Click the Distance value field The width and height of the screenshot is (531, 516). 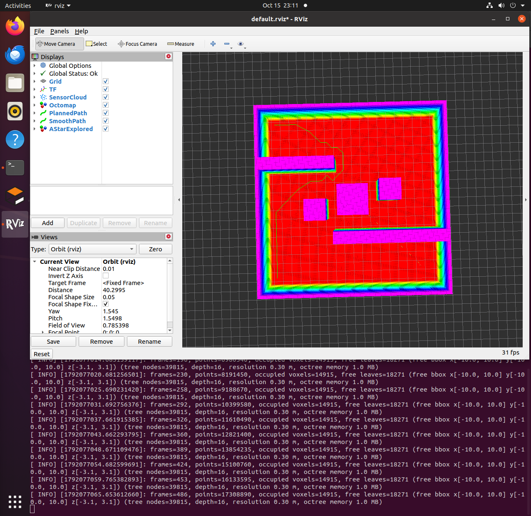(134, 290)
